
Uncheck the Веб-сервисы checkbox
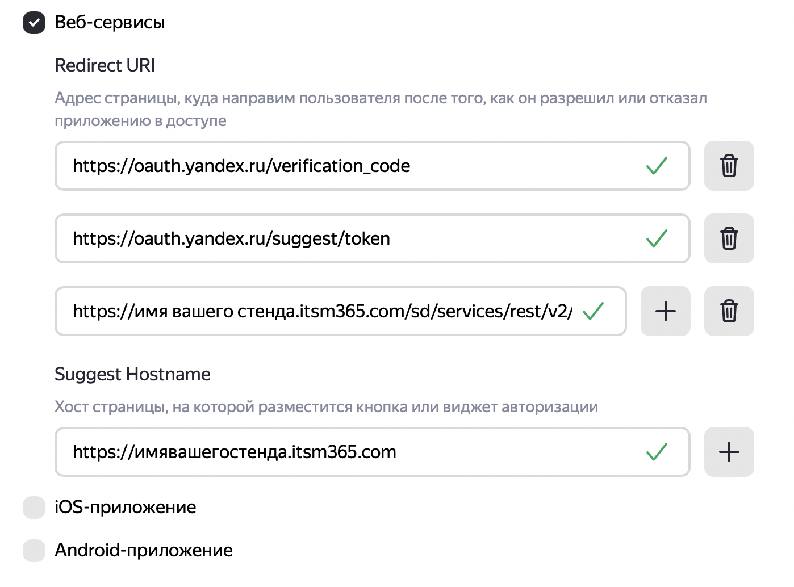coord(34,23)
